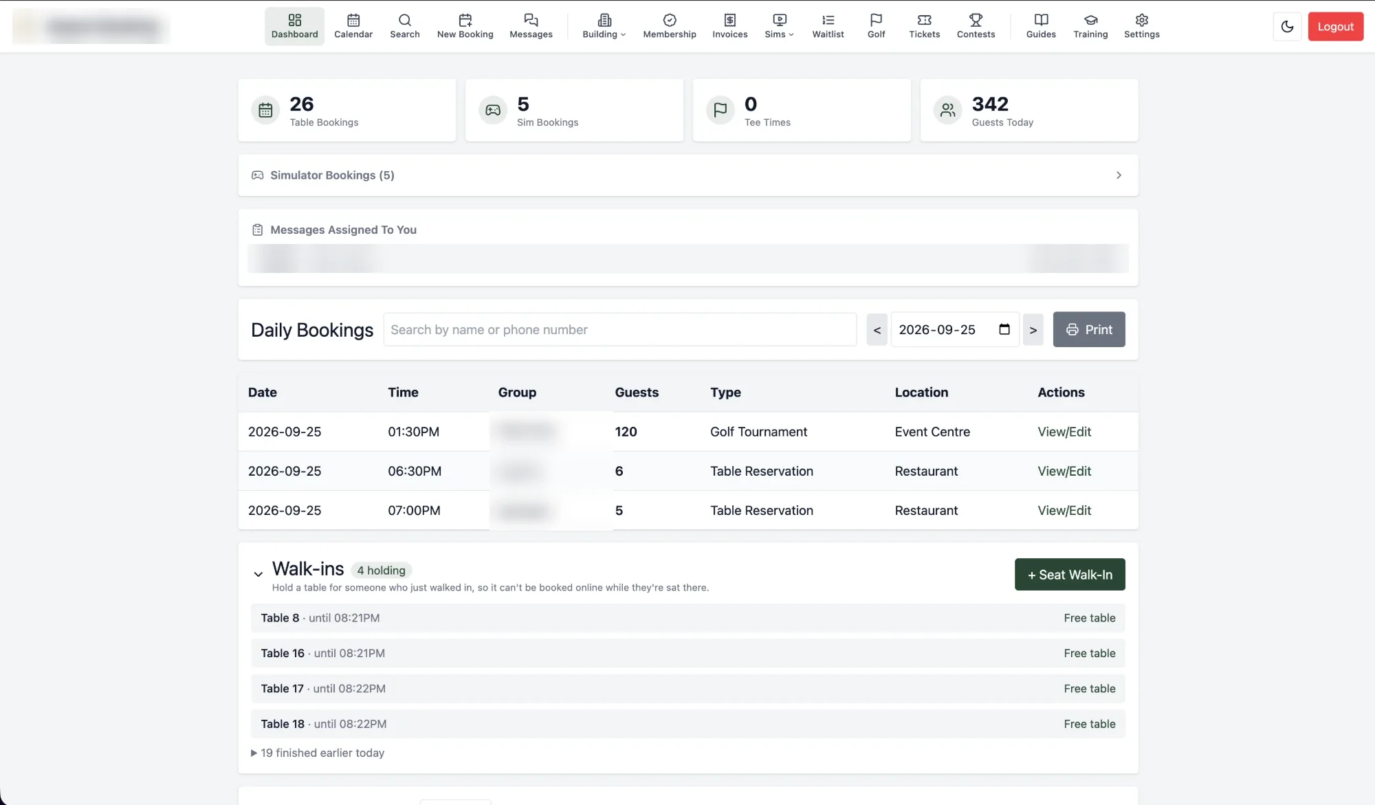The height and width of the screenshot is (805, 1375).
Task: Click the Seat Walk-In button
Action: tap(1070, 574)
